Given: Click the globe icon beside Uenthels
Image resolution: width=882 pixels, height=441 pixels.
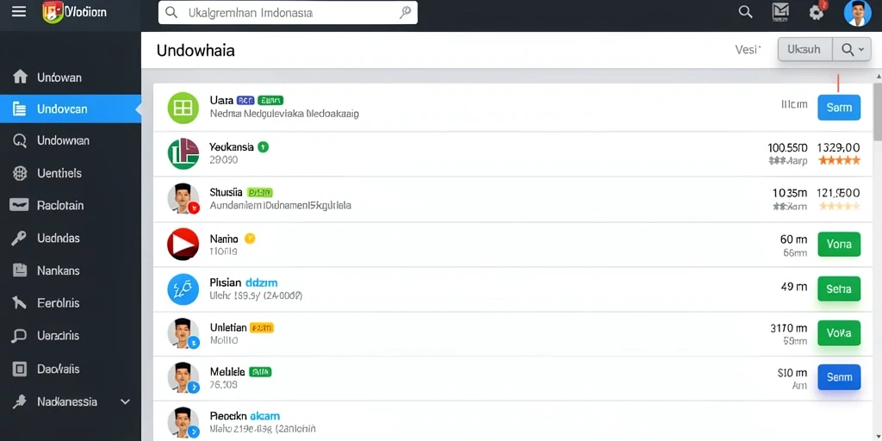Looking at the screenshot, I should point(20,173).
